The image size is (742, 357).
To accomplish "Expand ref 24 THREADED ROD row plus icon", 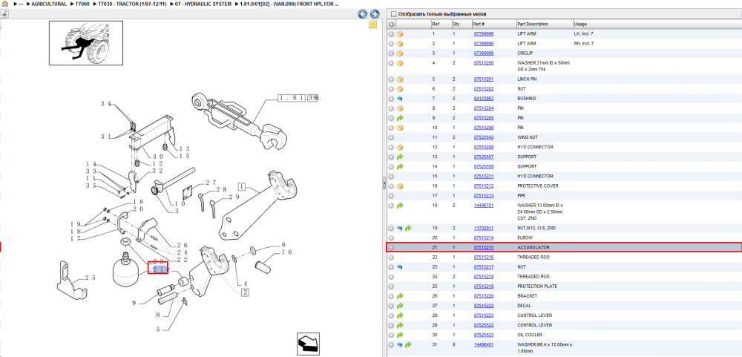I will point(391,277).
